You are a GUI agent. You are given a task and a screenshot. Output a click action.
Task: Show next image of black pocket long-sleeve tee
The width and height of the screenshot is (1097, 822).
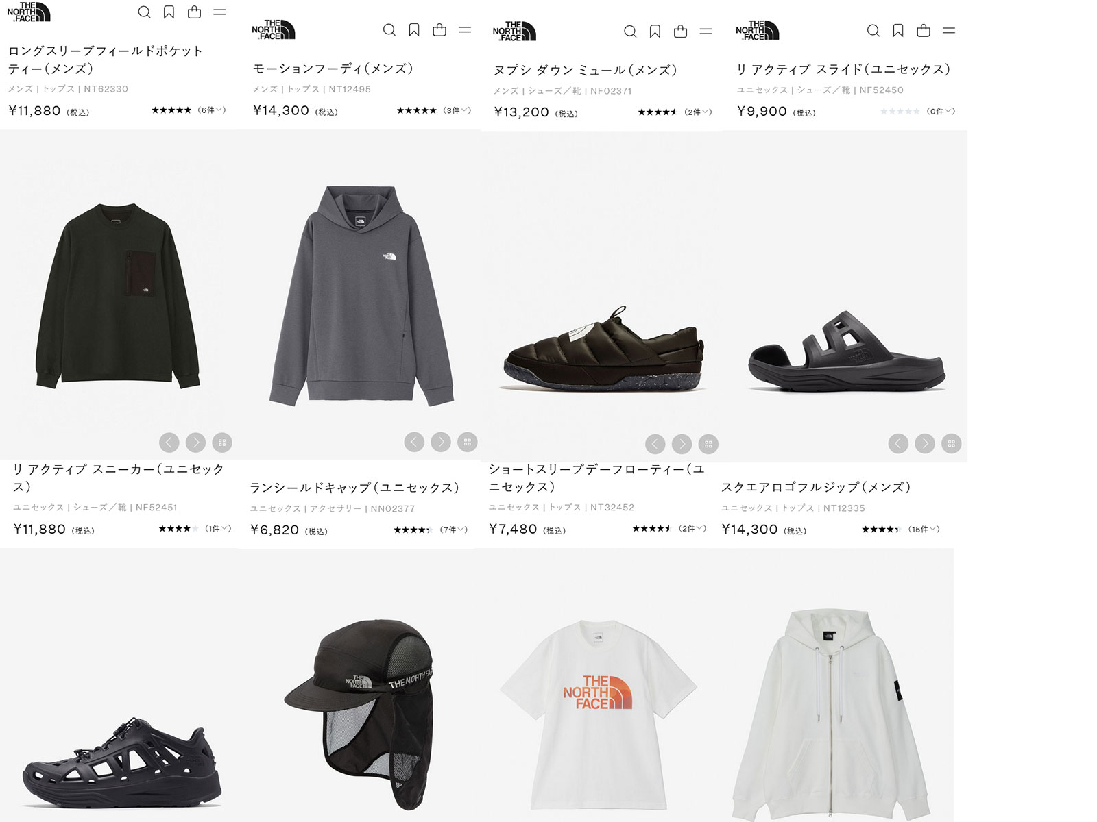(195, 443)
